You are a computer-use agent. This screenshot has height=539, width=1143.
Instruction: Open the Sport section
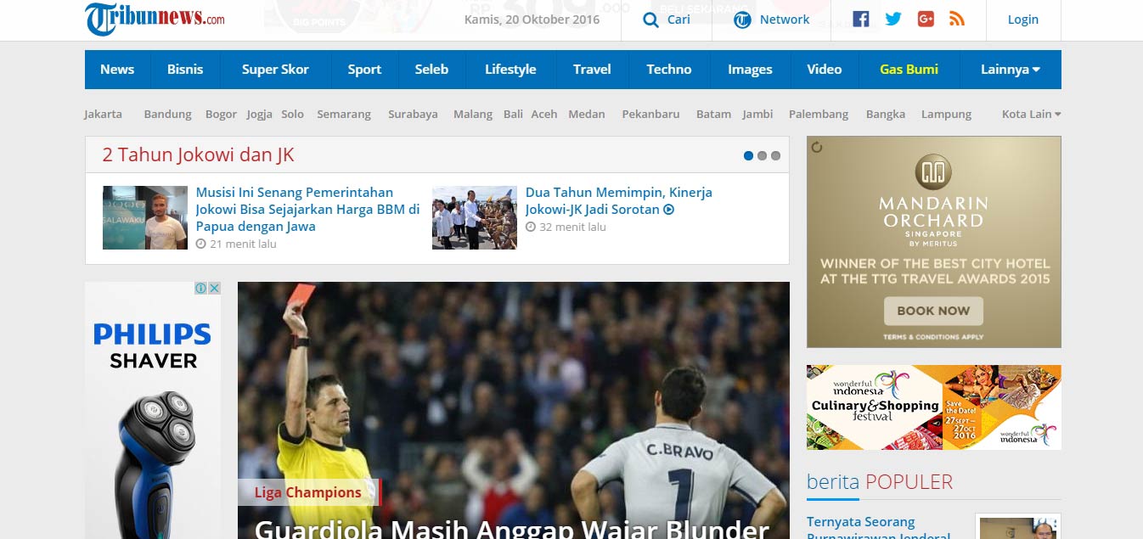[364, 70]
